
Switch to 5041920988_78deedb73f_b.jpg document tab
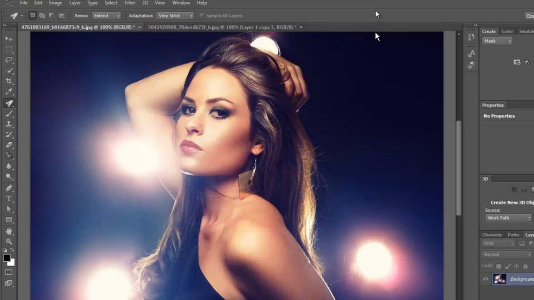point(222,27)
